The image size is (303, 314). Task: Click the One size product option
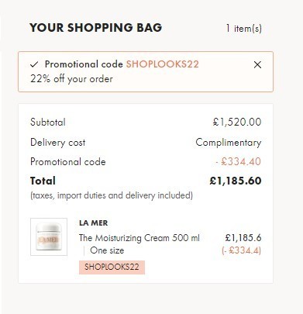[x=107, y=250]
